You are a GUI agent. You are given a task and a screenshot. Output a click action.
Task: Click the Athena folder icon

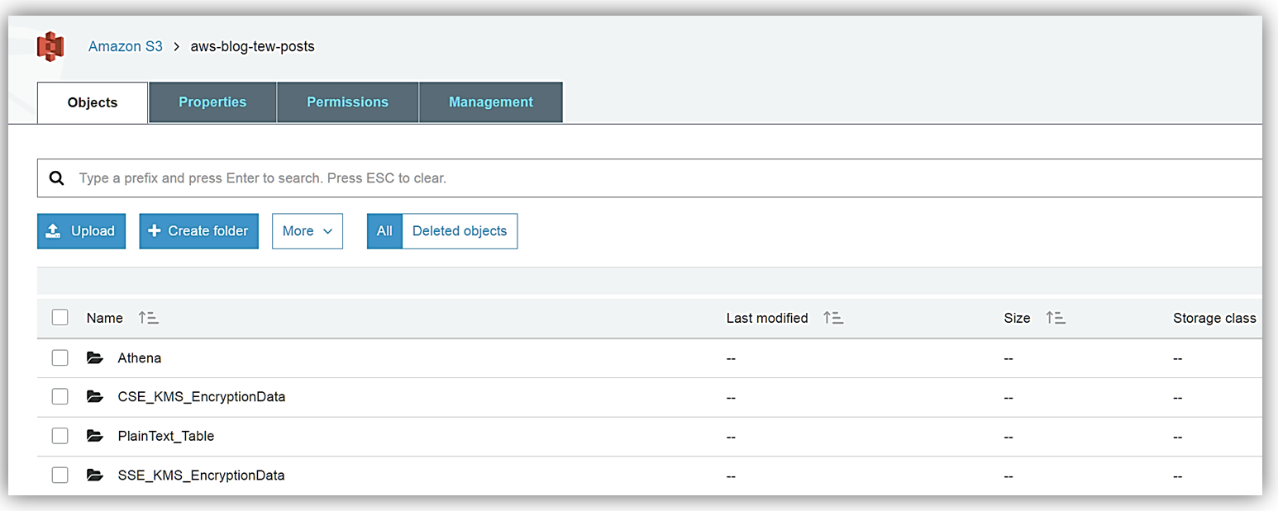(95, 358)
